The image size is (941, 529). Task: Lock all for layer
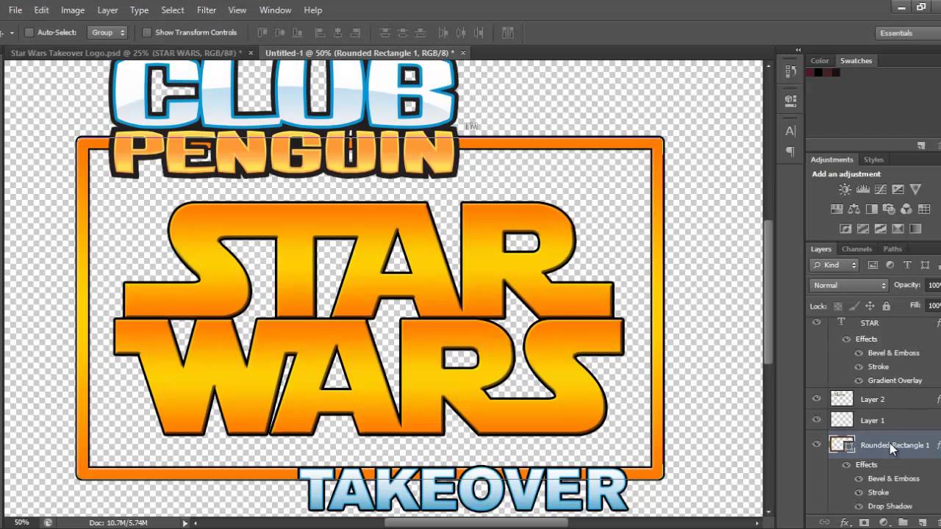(x=886, y=306)
